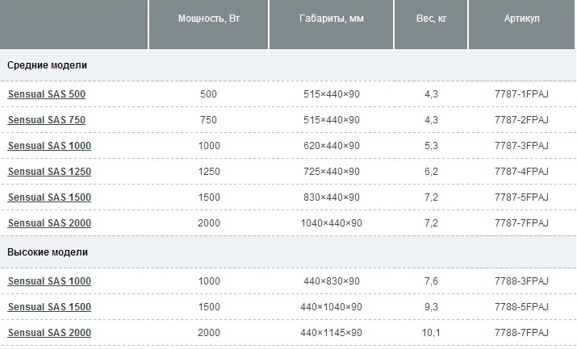The image size is (577, 349).
Task: Click the Высокие модели section heading
Action: [48, 252]
